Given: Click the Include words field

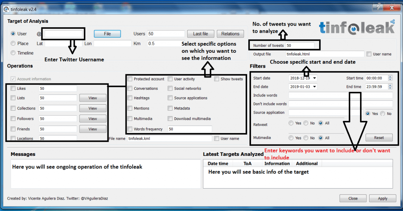Looking at the screenshot, I should click(x=340, y=95).
